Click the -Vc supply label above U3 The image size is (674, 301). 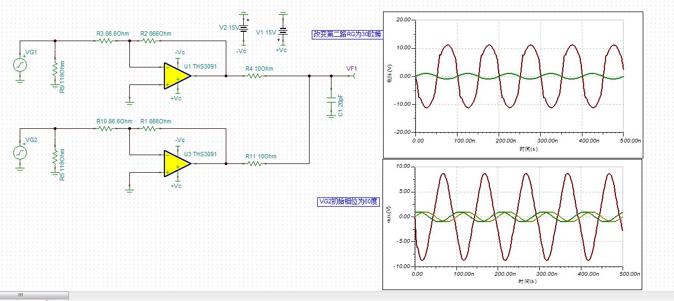(x=179, y=140)
